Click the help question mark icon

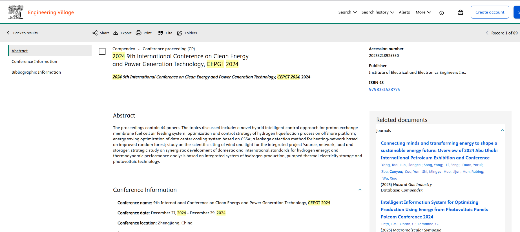point(442,13)
